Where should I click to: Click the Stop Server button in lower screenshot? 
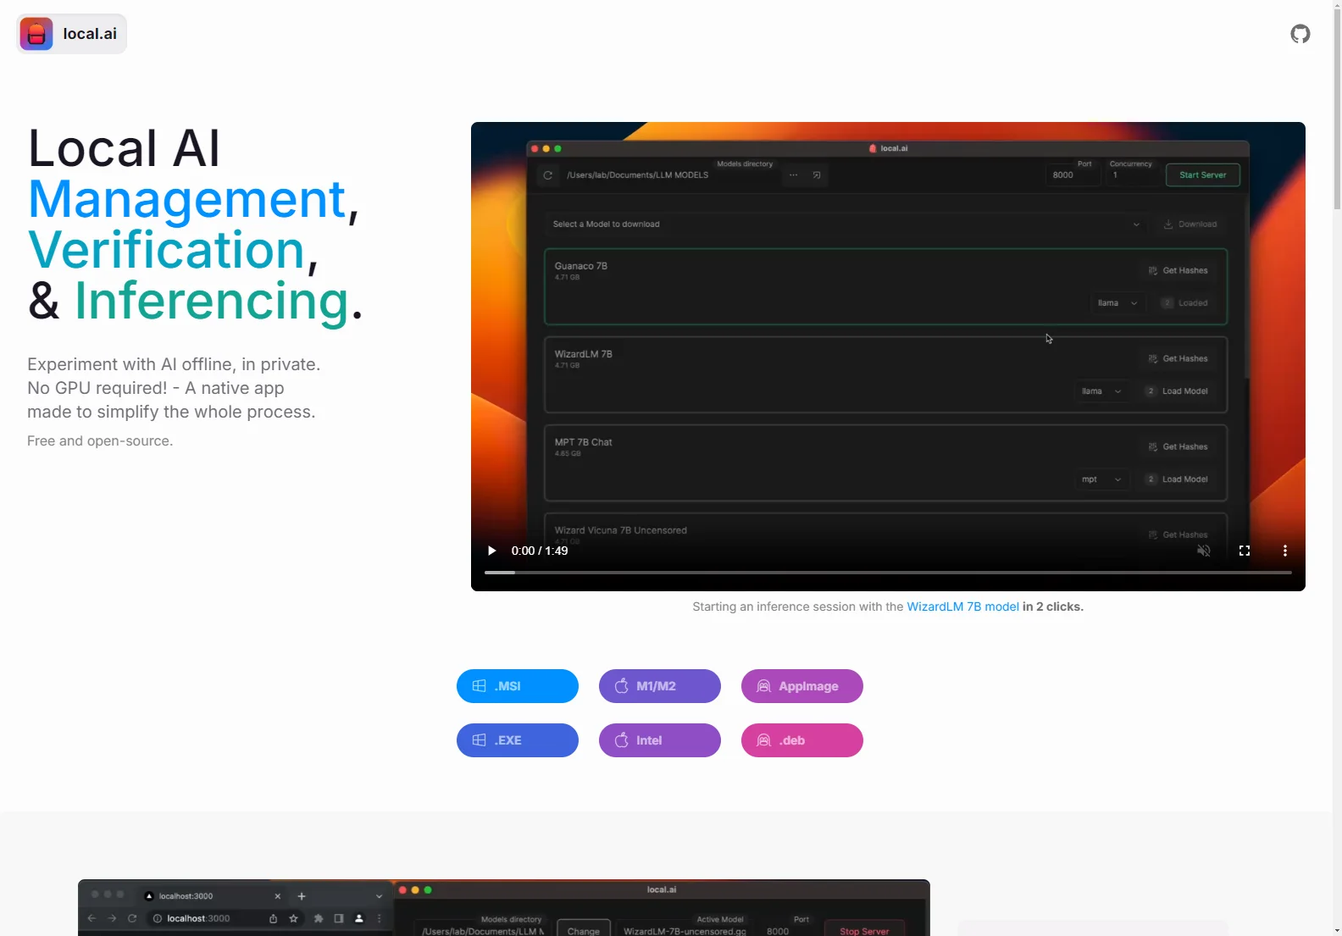[864, 929]
